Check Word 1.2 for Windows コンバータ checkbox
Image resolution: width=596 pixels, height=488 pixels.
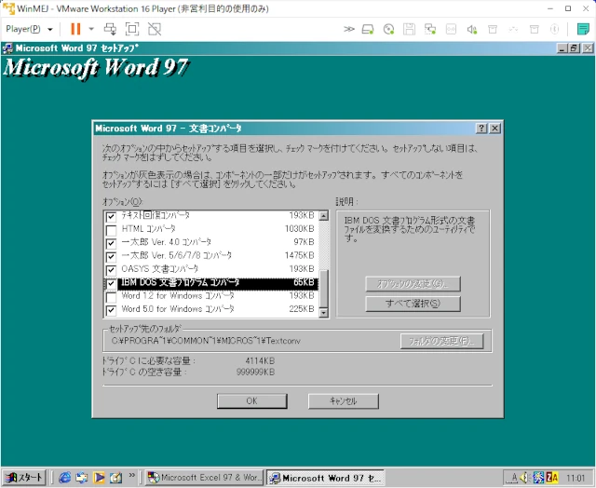click(111, 297)
